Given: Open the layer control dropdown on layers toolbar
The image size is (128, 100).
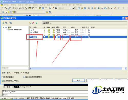Looking at the screenshot, I should coord(44,12).
